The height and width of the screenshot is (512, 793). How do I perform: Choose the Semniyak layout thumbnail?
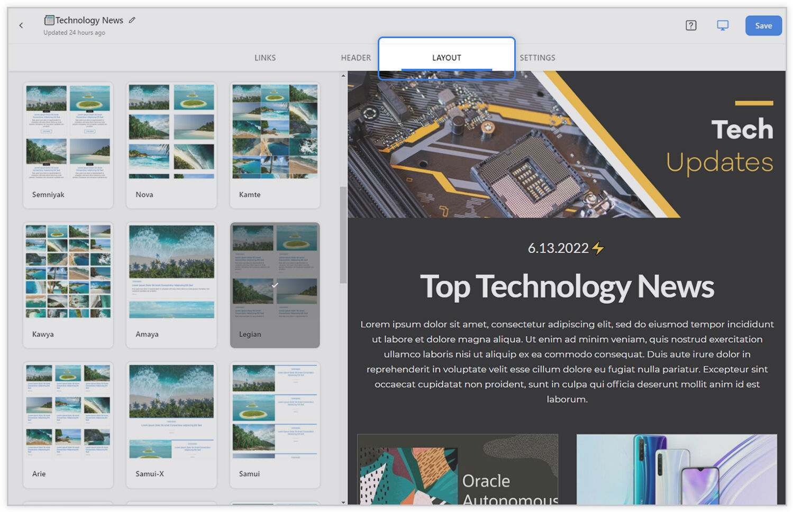[x=68, y=145]
